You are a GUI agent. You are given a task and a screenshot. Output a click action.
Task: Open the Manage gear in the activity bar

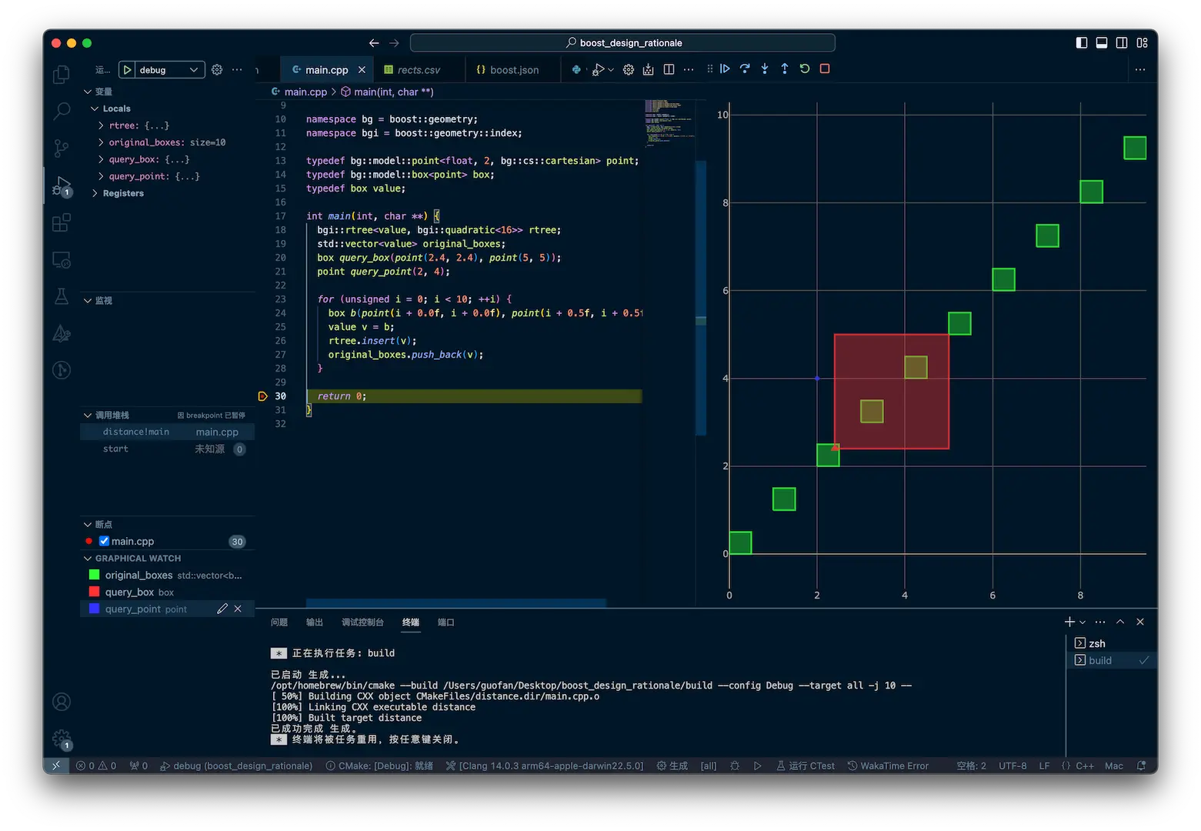pyautogui.click(x=62, y=739)
